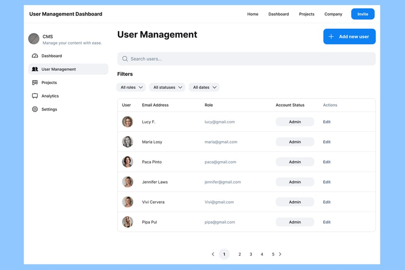This screenshot has height=270, width=405.
Task: Click the User Management people icon
Action: [35, 69]
